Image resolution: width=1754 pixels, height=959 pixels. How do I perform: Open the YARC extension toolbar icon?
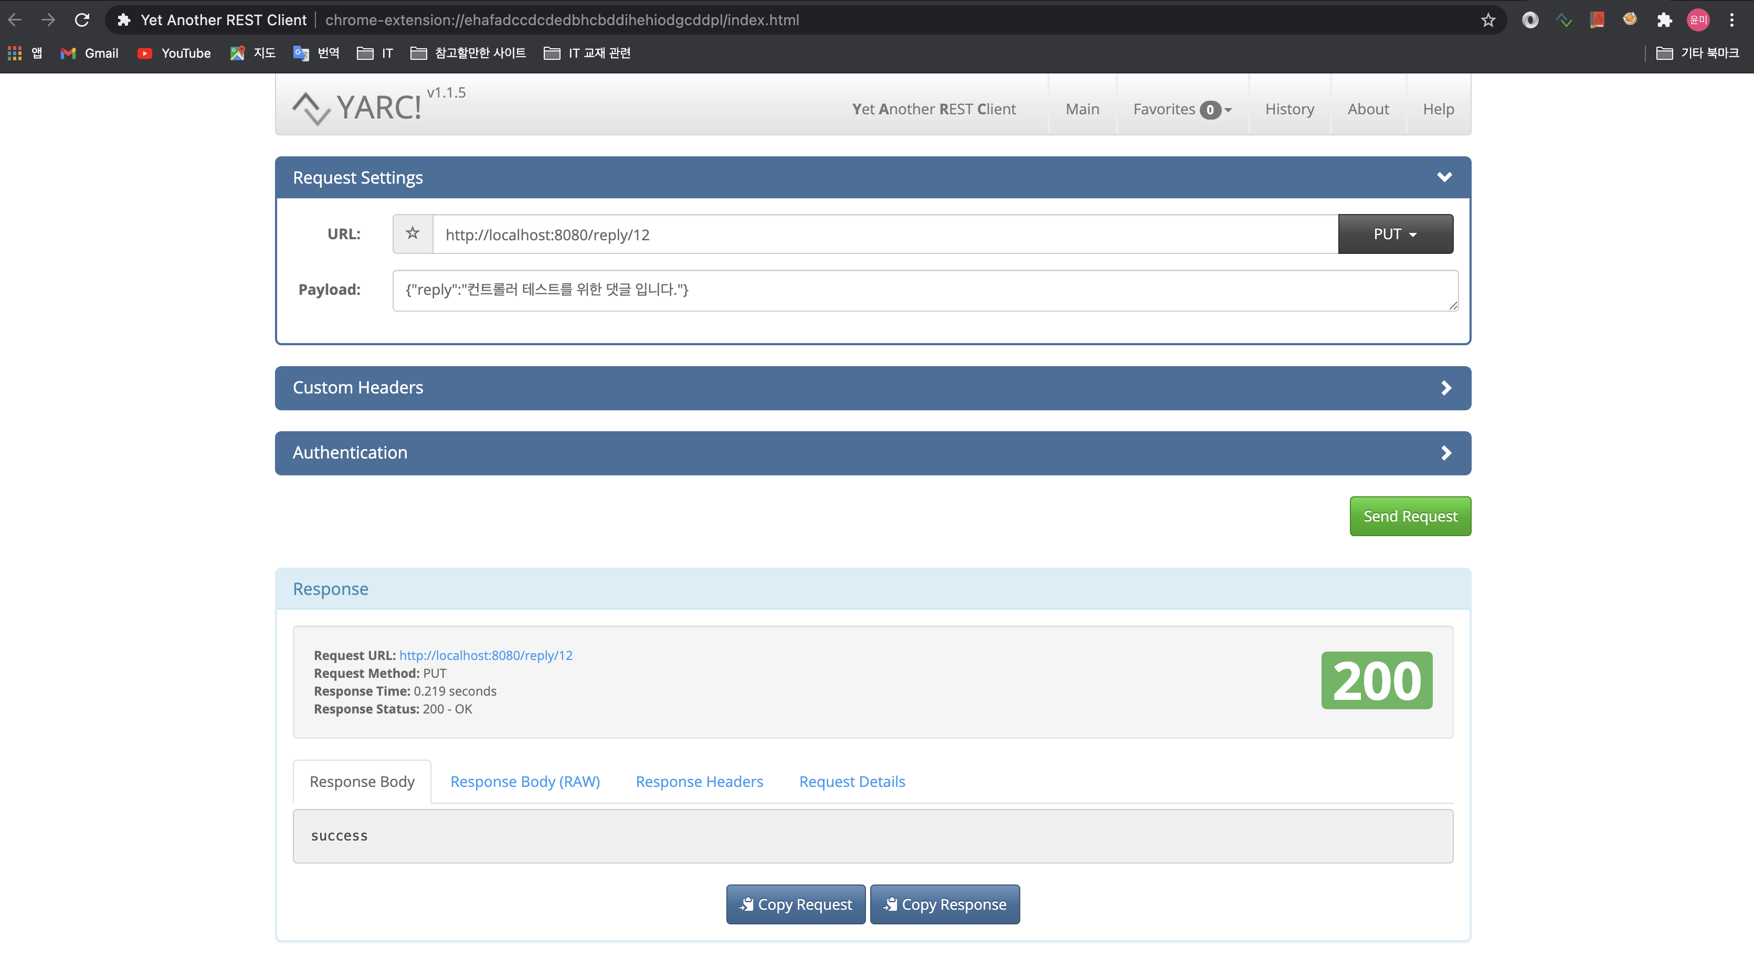[x=1564, y=20]
